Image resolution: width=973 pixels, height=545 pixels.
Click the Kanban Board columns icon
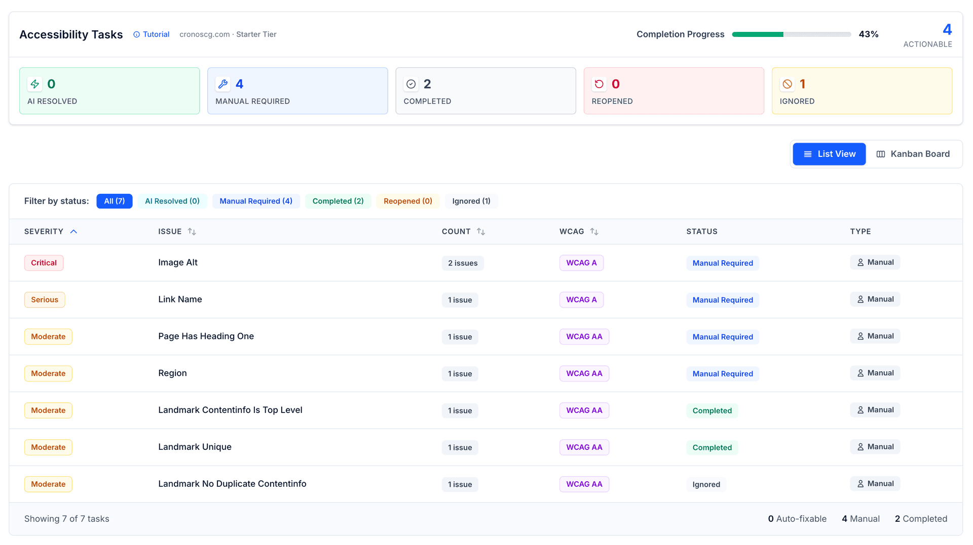[x=881, y=154]
